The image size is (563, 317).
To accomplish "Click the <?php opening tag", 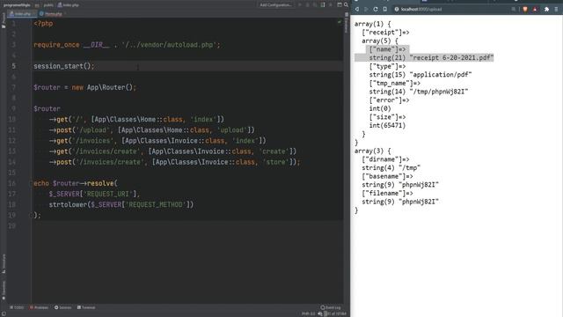I will 43,24.
